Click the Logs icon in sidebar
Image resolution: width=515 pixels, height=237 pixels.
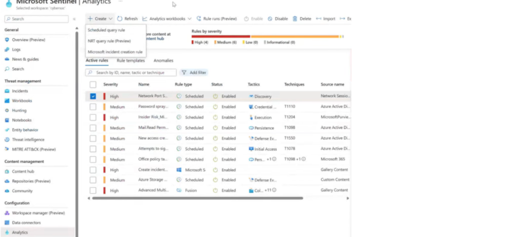click(x=7, y=50)
